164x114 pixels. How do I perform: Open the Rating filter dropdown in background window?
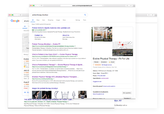(26, 54)
